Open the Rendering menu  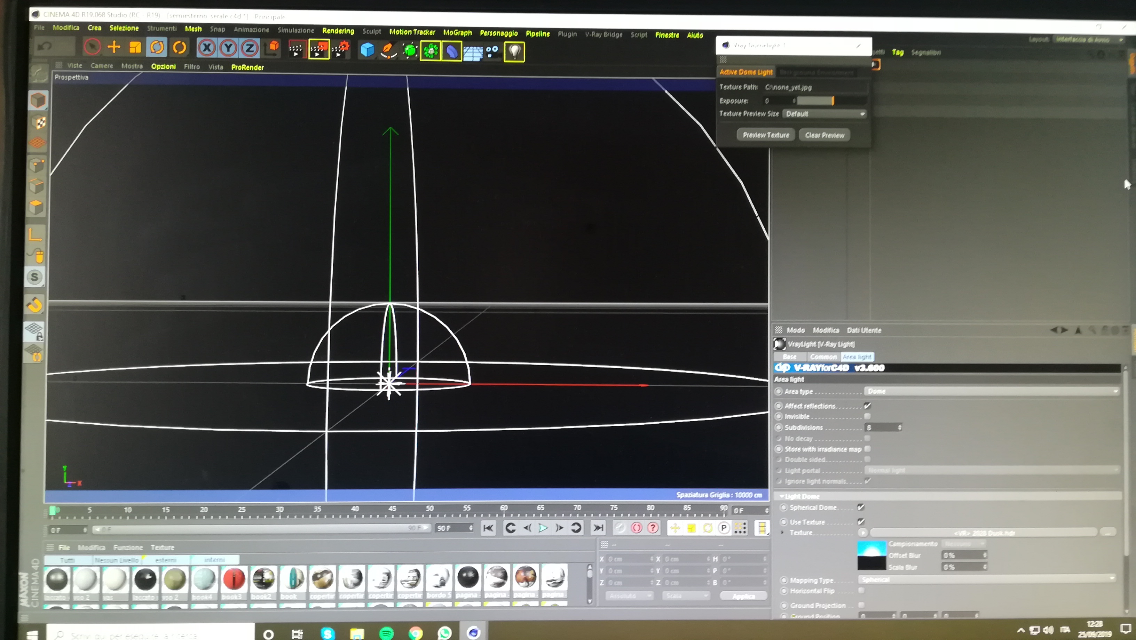[338, 31]
